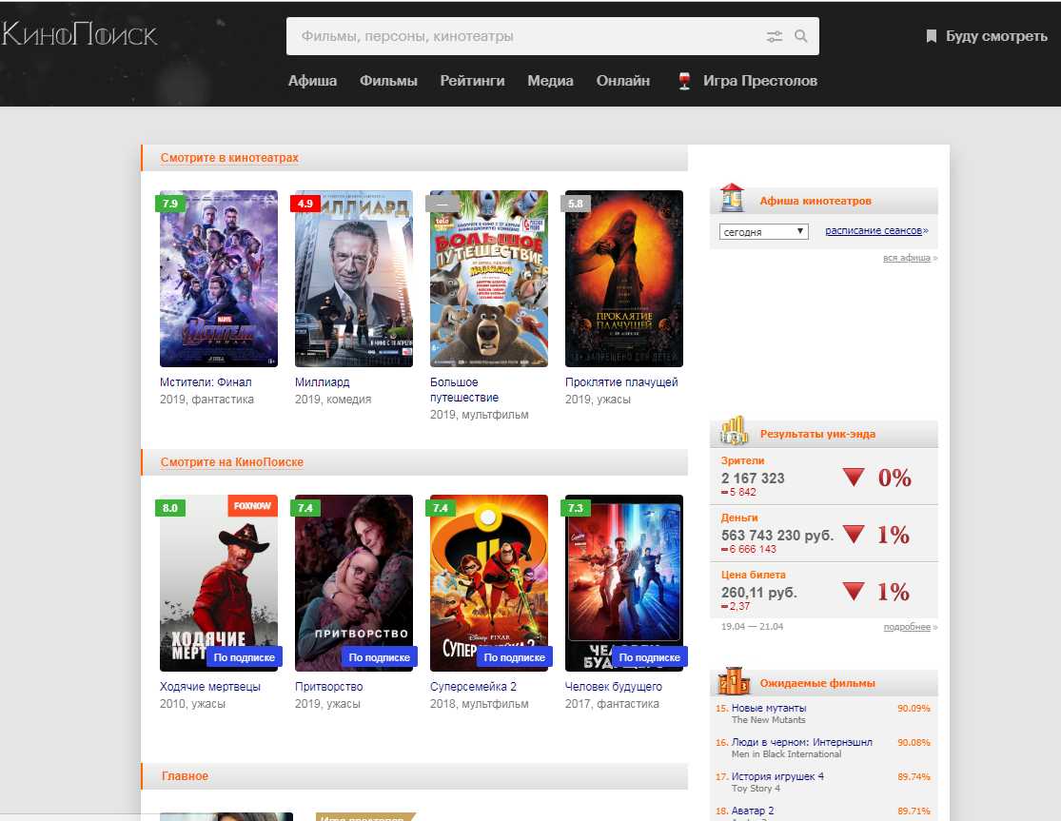Viewport: 1061px width, 821px height.
Task: Click the Цена билета value 260,11 руб.
Action: click(759, 593)
